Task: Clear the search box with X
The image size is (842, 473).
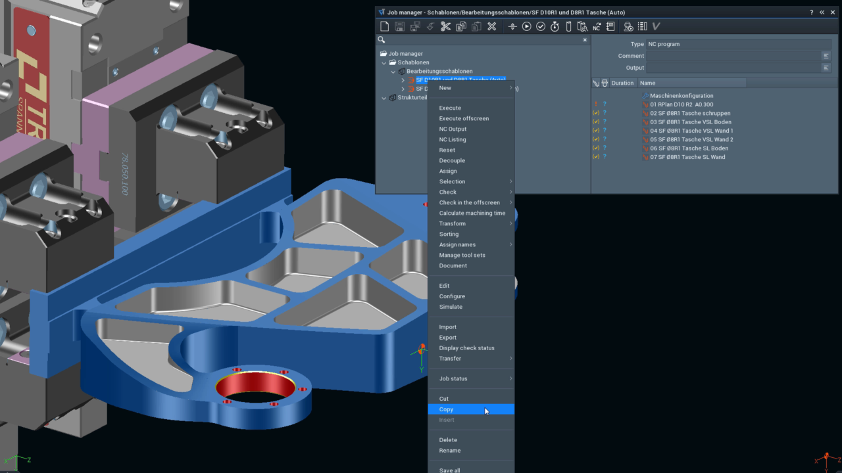Action: pyautogui.click(x=585, y=40)
